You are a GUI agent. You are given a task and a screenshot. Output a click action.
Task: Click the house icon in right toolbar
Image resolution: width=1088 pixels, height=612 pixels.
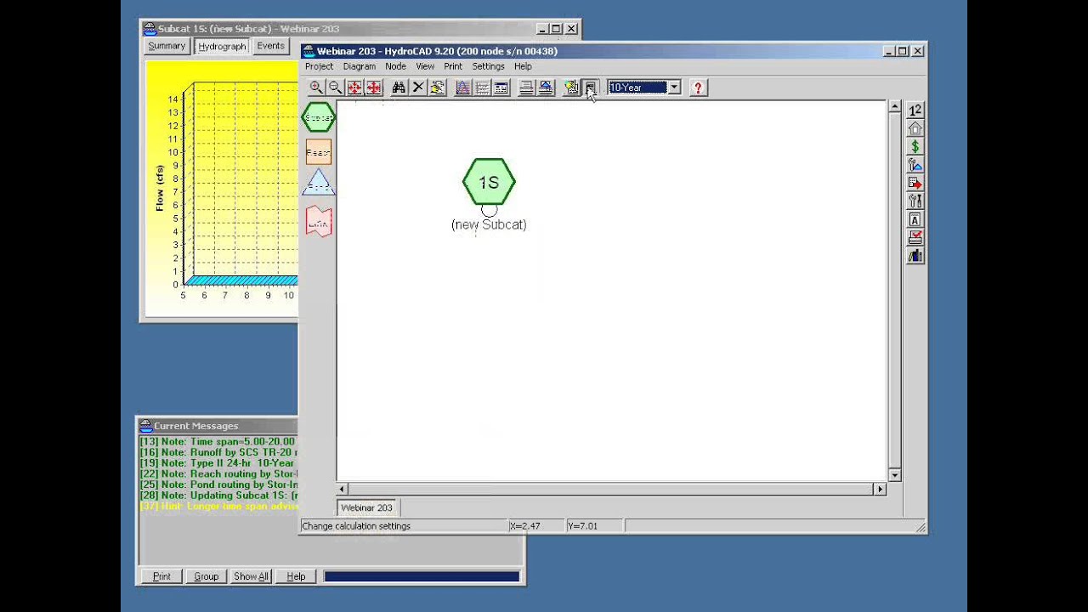pyautogui.click(x=915, y=128)
